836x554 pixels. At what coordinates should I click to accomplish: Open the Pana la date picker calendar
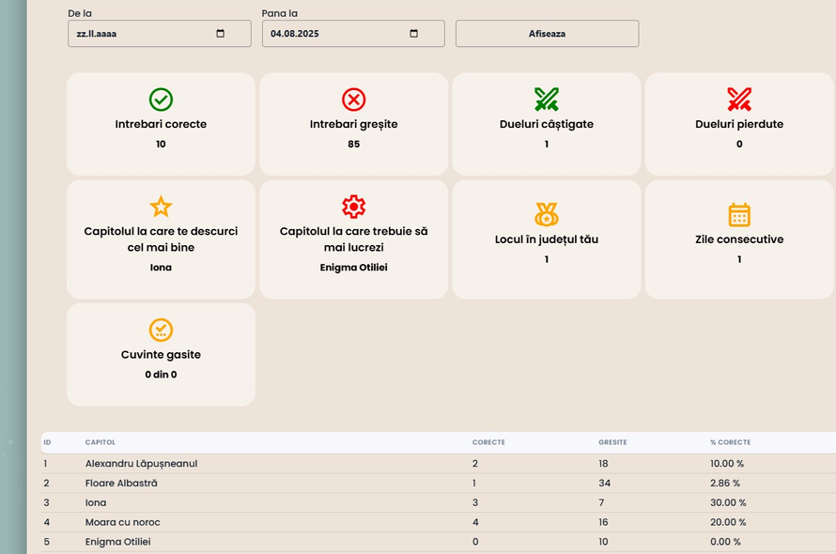click(414, 34)
